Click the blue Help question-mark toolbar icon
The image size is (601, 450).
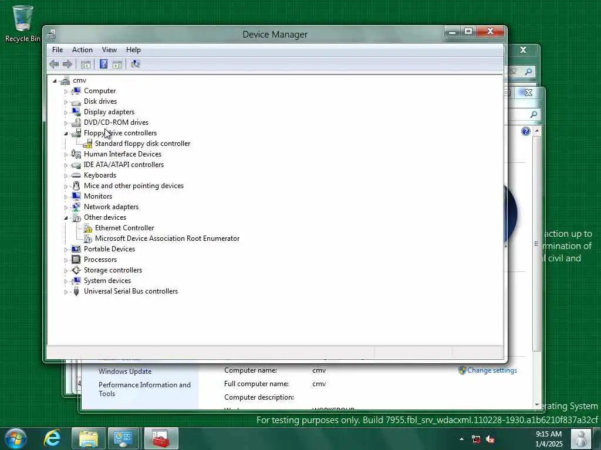point(103,64)
